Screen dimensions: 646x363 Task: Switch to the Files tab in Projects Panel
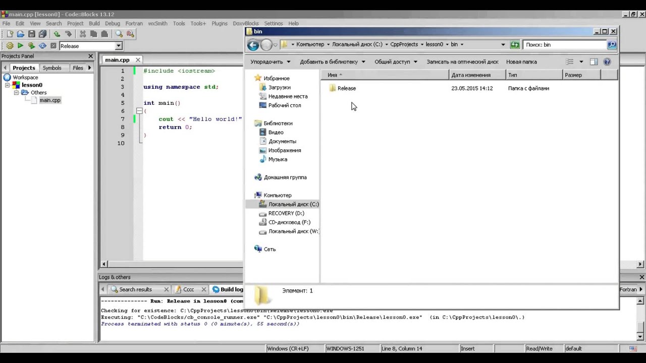point(78,68)
